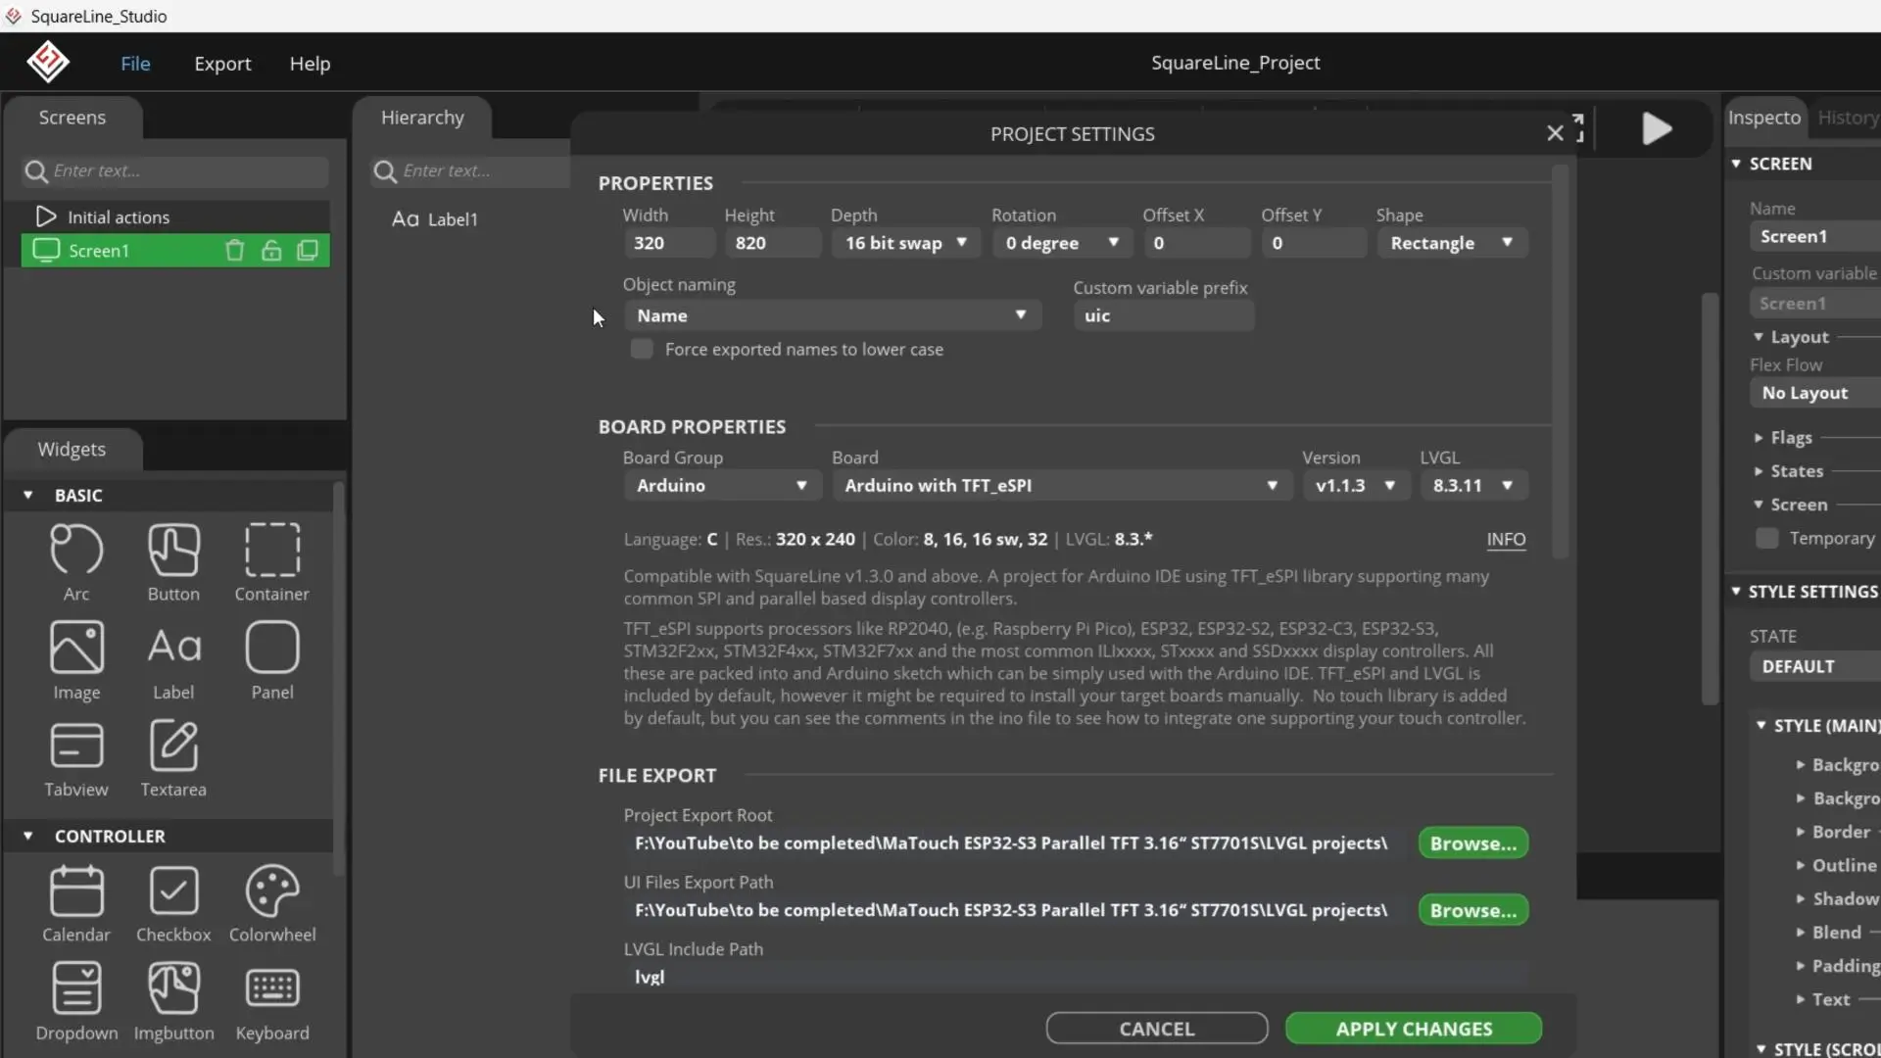The height and width of the screenshot is (1058, 1881).
Task: Select the Label widget
Action: [x=173, y=660]
